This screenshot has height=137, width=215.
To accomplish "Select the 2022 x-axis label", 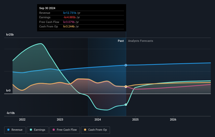I will [x=22, y=119].
